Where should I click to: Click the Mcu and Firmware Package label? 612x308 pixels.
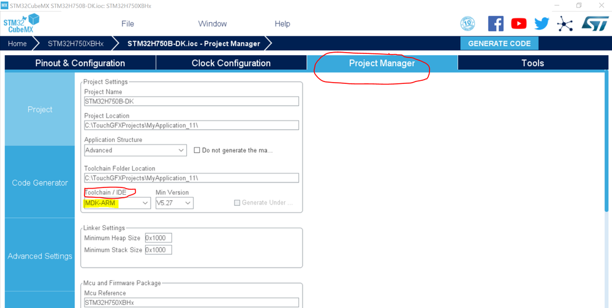coord(122,283)
